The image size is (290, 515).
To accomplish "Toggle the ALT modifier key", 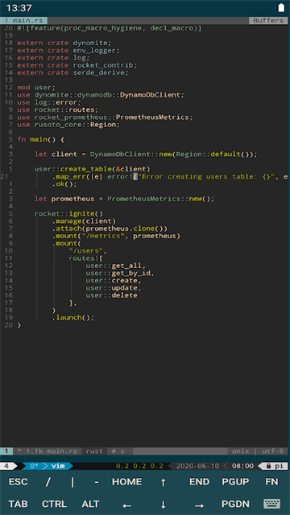I will tap(90, 504).
